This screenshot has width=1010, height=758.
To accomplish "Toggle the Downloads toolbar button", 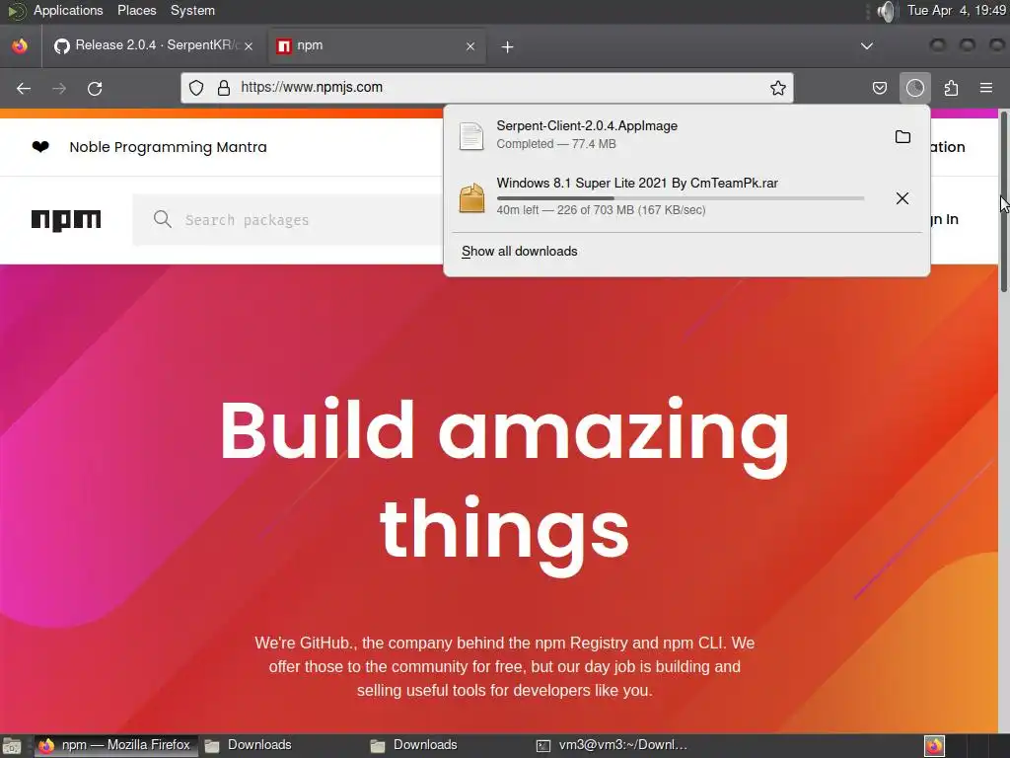I will coord(915,88).
